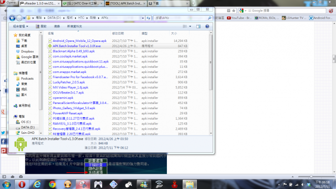Select operamini.apk file
The height and width of the screenshot is (189, 336).
63,98
